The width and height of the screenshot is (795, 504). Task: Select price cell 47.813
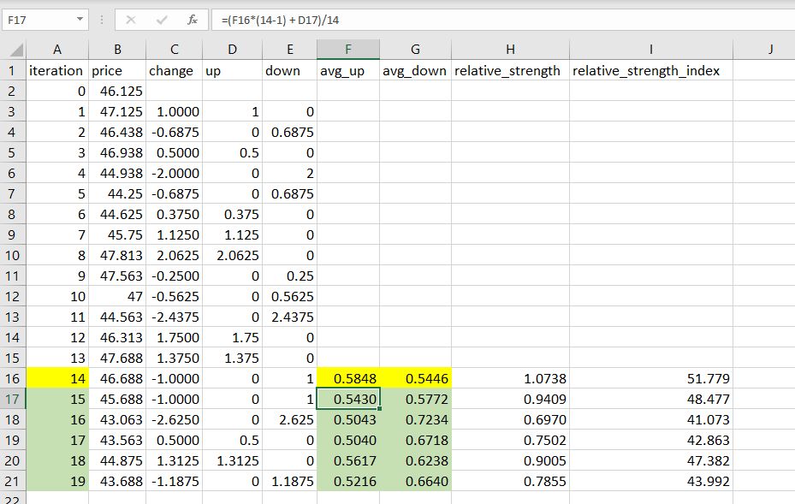117,255
